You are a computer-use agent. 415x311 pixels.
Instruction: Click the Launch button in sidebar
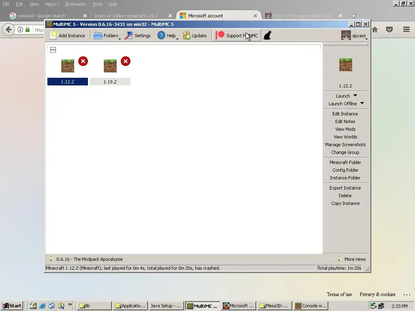point(343,96)
